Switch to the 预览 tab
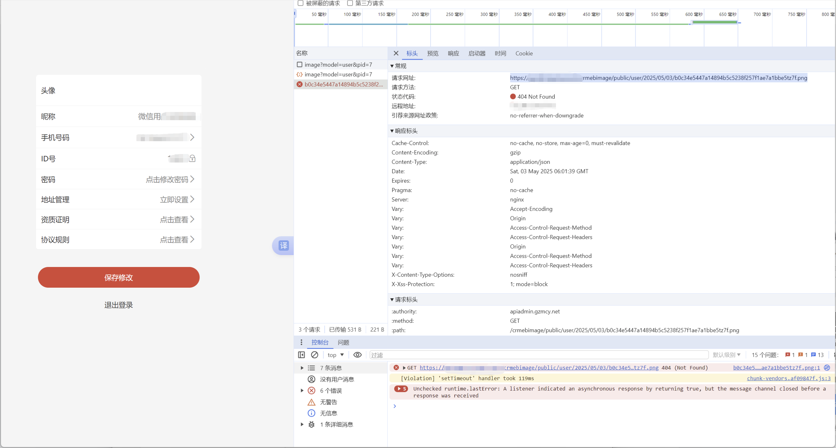This screenshot has width=836, height=448. pos(433,53)
